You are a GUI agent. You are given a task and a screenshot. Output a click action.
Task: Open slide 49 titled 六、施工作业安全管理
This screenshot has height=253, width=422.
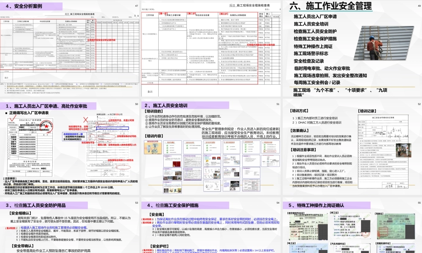point(352,48)
